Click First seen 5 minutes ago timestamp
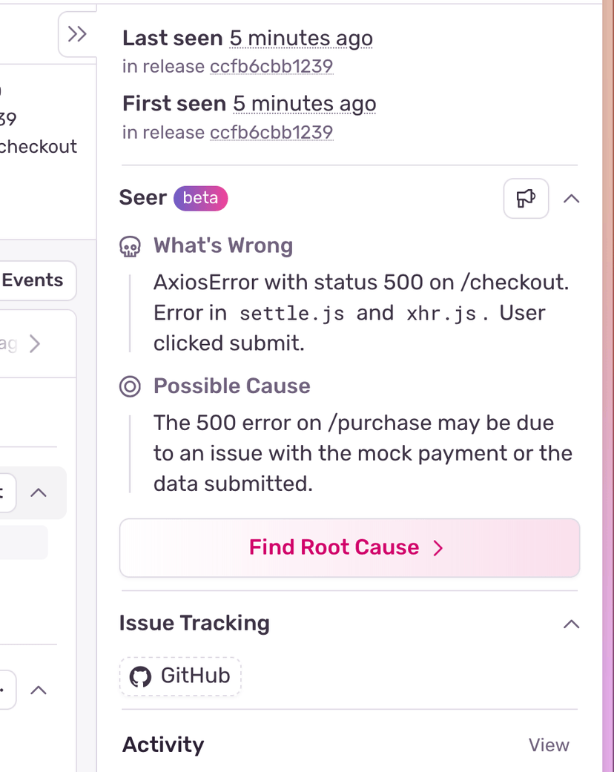 pyautogui.click(x=304, y=104)
